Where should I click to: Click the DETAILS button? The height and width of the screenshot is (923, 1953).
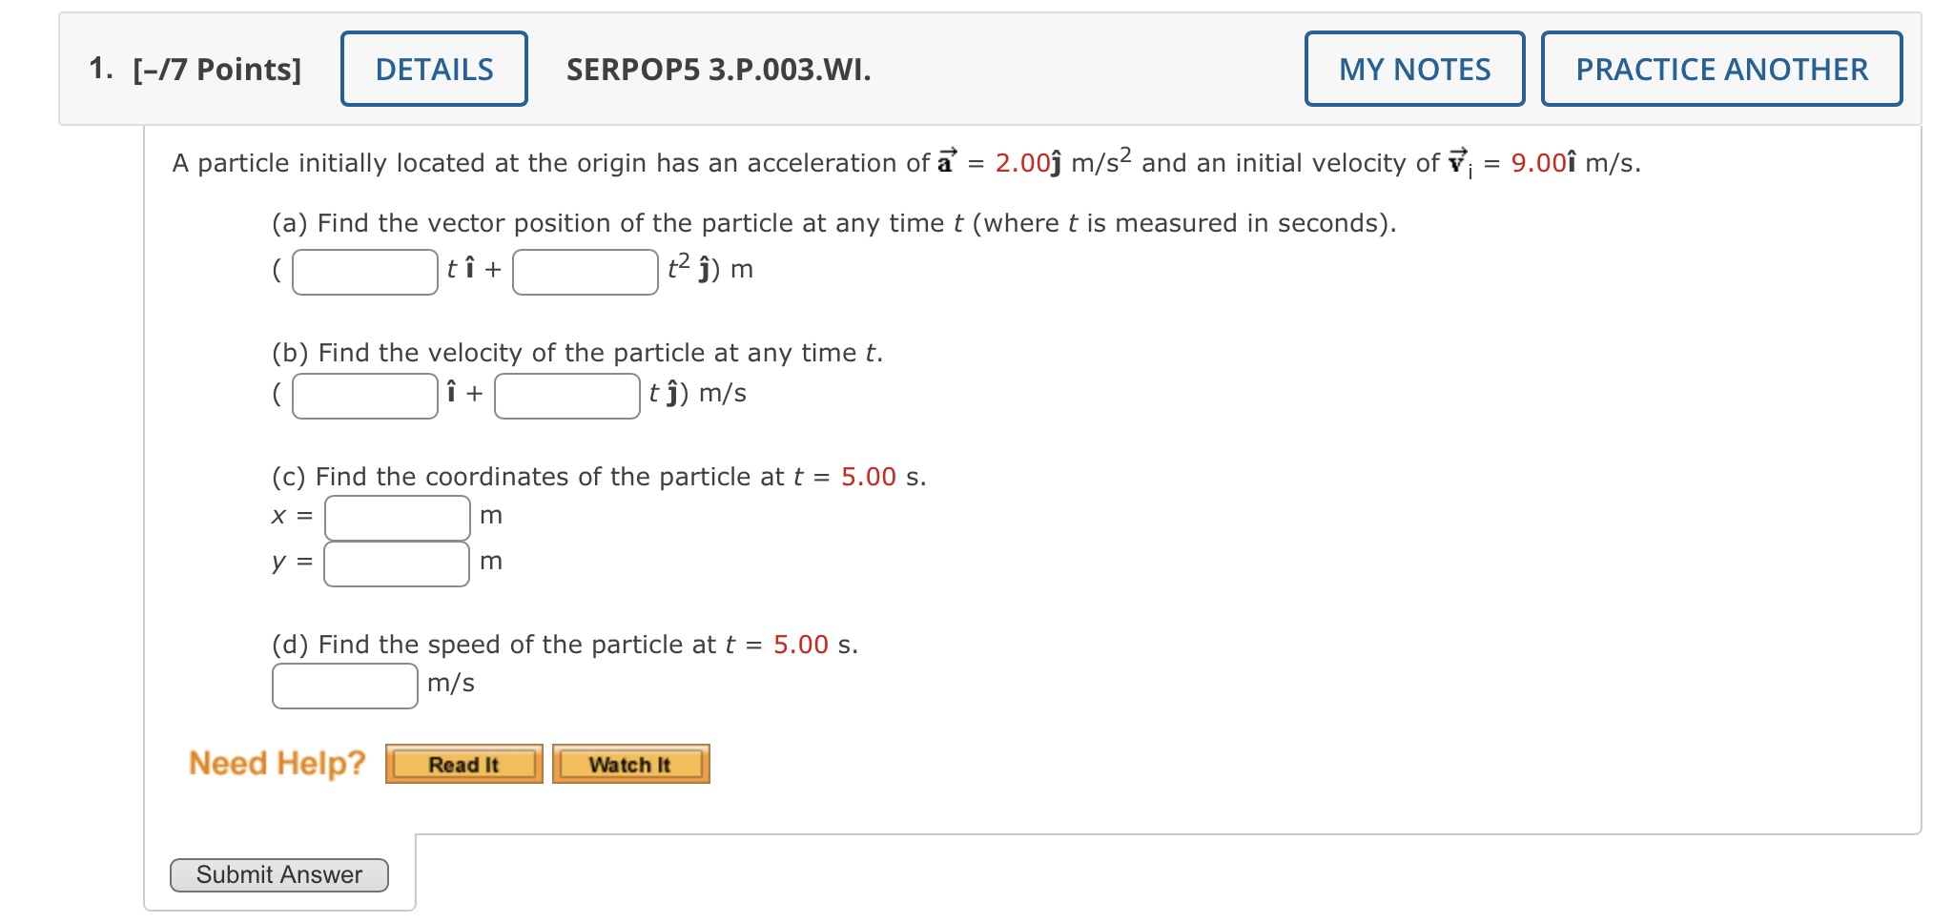pyautogui.click(x=434, y=69)
